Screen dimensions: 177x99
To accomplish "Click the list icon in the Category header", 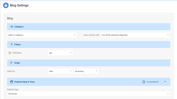I will click(12, 27).
